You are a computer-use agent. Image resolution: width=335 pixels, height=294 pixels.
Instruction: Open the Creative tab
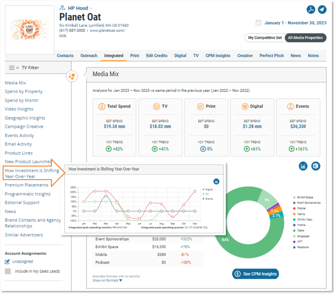[x=245, y=56]
